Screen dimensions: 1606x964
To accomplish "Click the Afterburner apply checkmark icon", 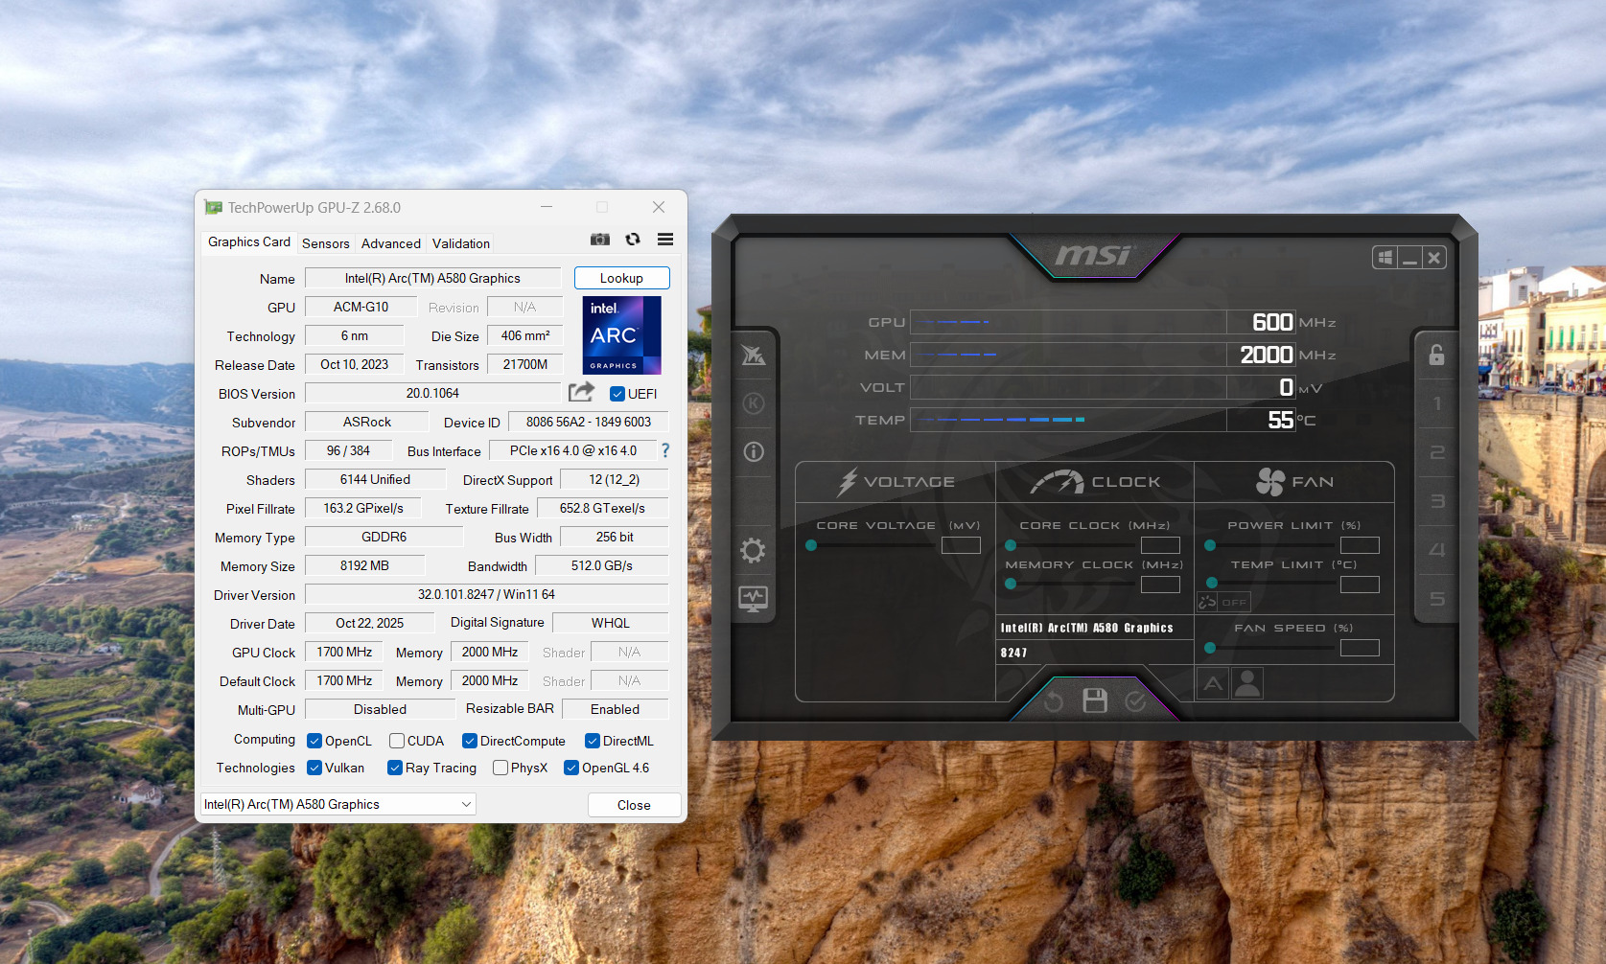I will click(1135, 702).
